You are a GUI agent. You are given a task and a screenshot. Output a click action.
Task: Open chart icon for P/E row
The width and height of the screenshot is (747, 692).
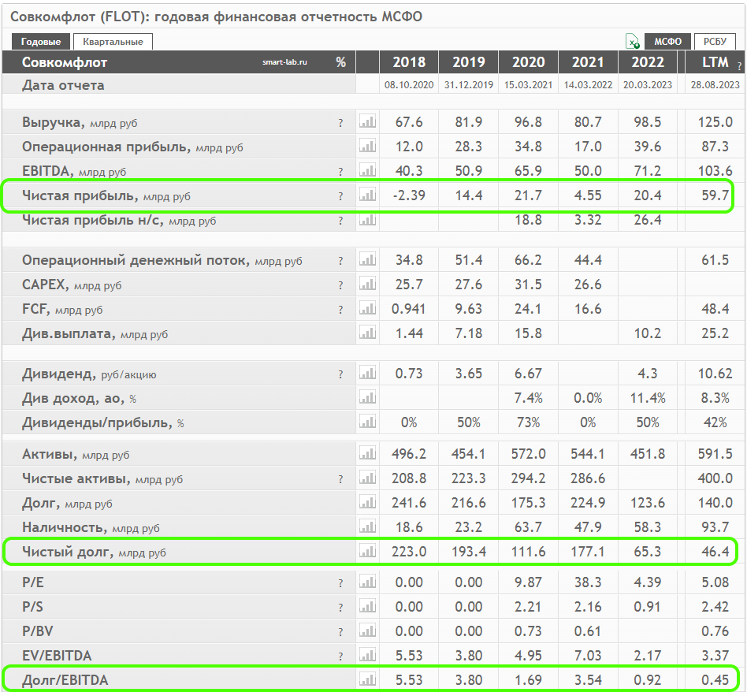(367, 582)
